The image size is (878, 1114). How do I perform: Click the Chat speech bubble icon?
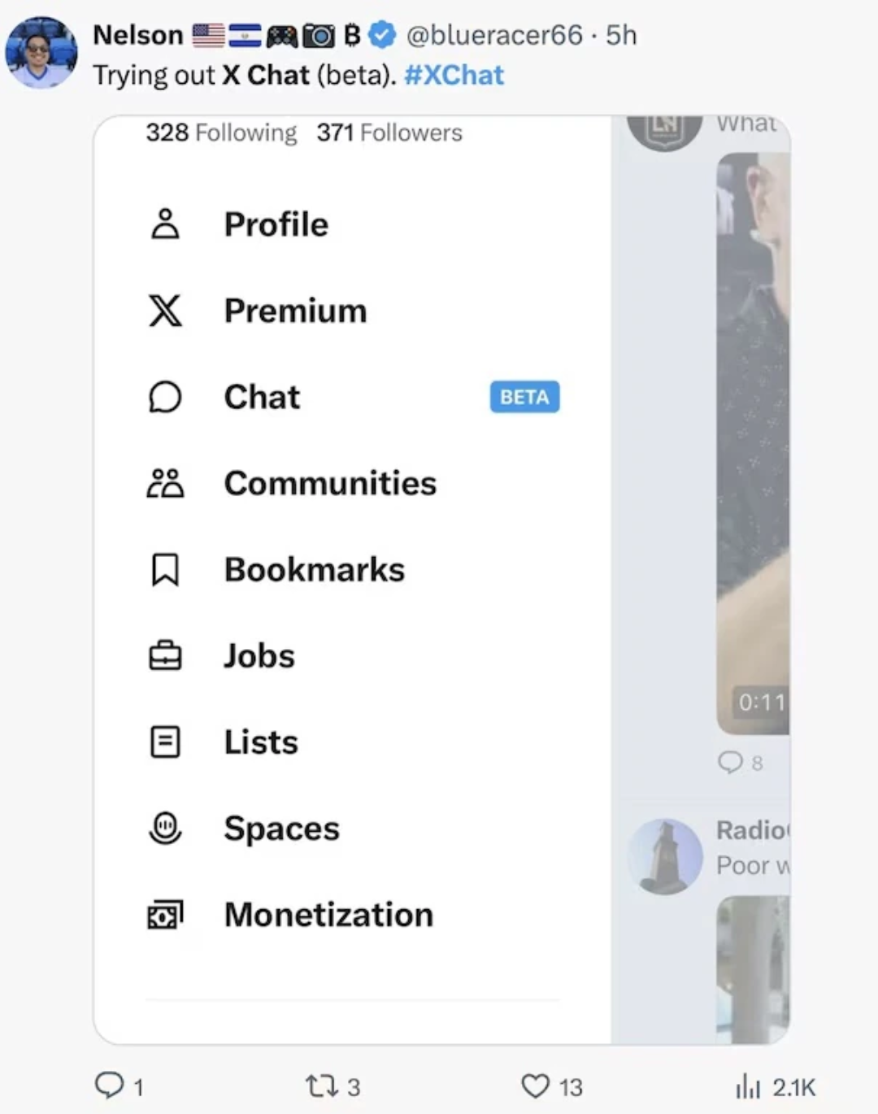tap(165, 397)
